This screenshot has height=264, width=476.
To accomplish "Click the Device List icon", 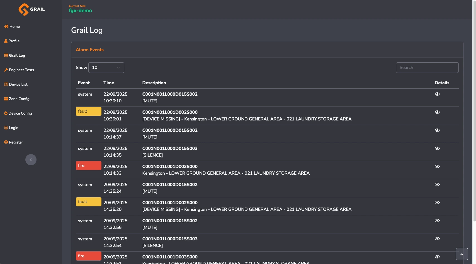I will (x=6, y=84).
